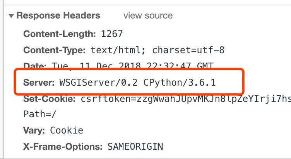Collapse the Response Headers section triangle
The height and width of the screenshot is (159, 291).
pyautogui.click(x=11, y=16)
